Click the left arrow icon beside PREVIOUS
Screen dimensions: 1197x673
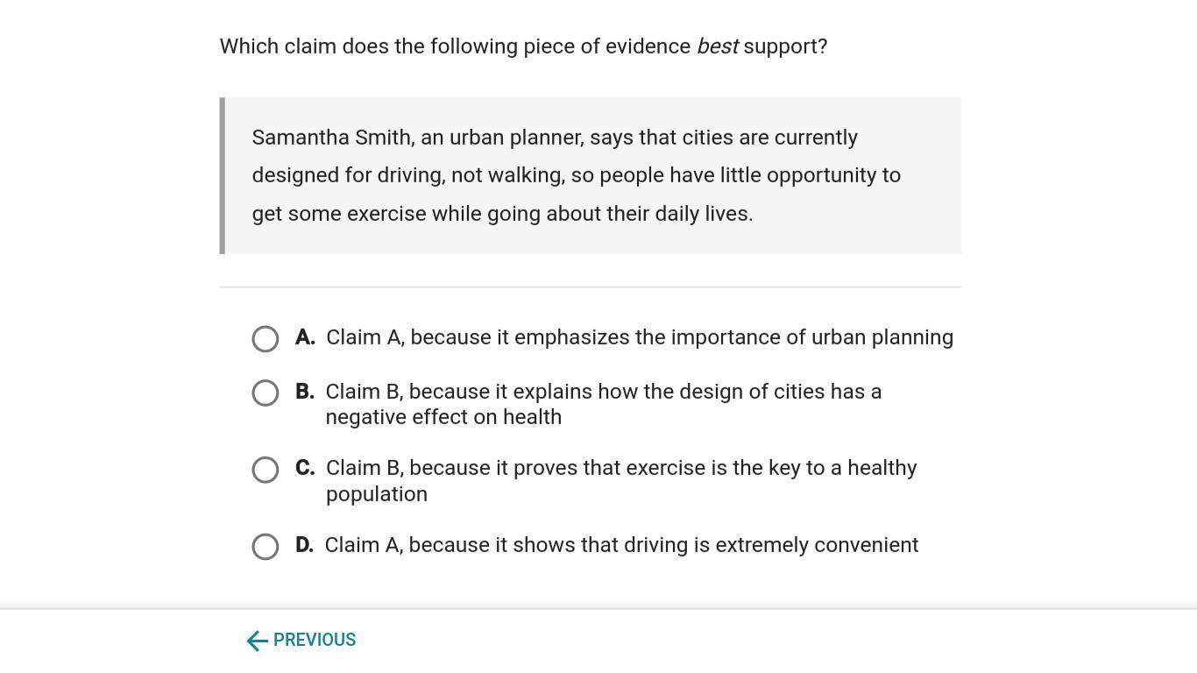coord(256,641)
